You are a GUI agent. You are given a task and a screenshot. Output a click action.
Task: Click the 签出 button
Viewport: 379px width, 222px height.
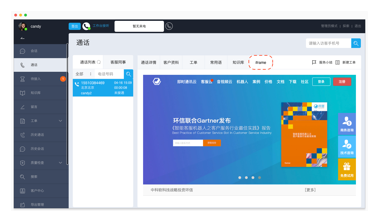coord(75,26)
